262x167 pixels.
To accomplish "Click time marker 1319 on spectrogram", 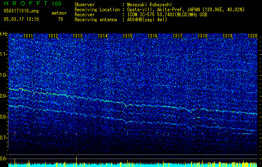I will [227, 36].
